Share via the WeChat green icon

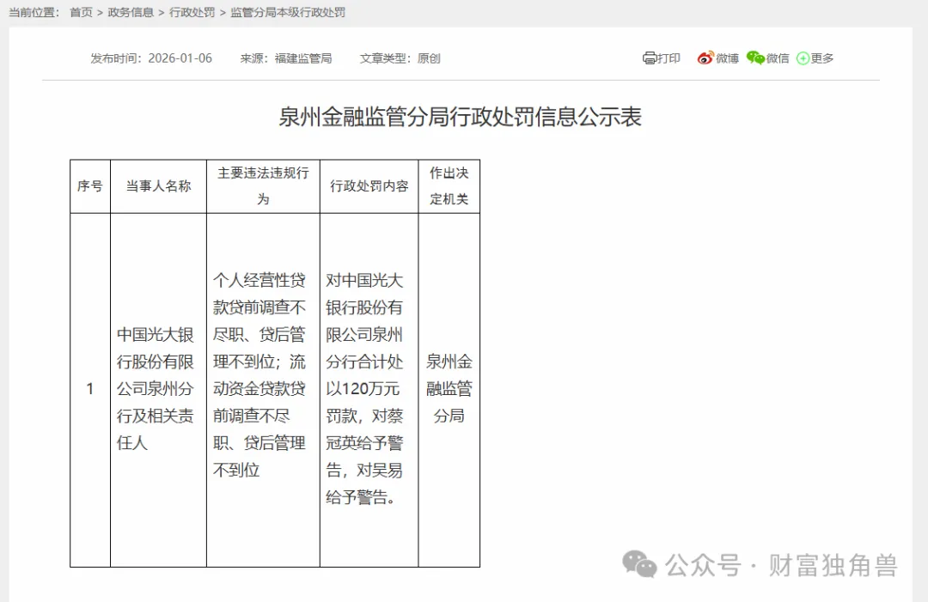[755, 58]
